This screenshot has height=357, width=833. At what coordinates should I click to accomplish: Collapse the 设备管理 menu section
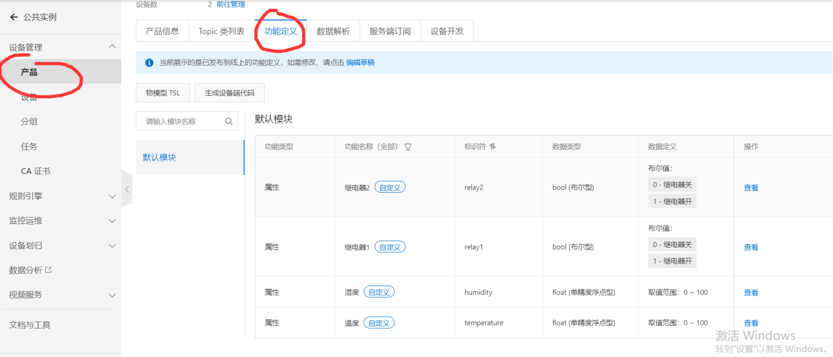(112, 47)
